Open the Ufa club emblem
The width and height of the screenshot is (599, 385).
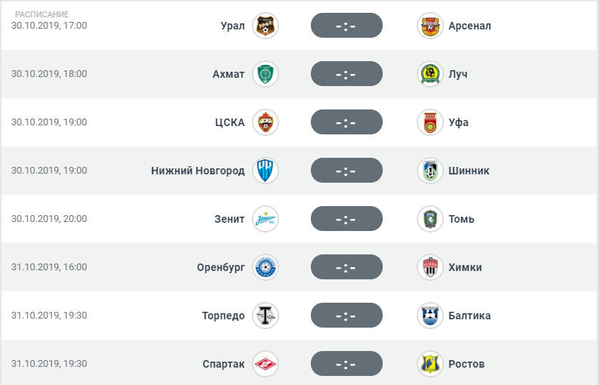point(430,122)
